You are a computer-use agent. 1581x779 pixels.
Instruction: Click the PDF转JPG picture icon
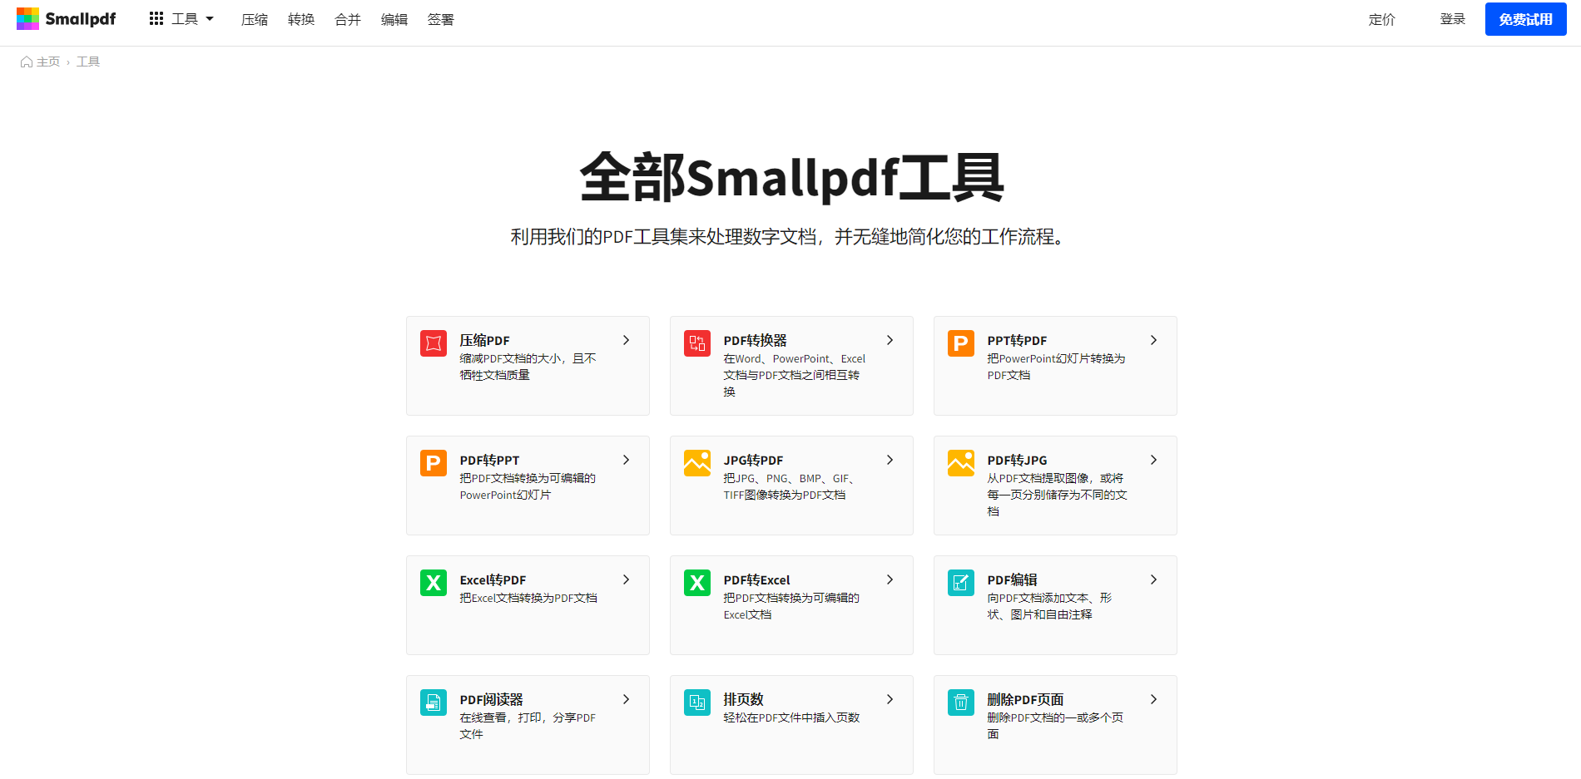point(960,462)
